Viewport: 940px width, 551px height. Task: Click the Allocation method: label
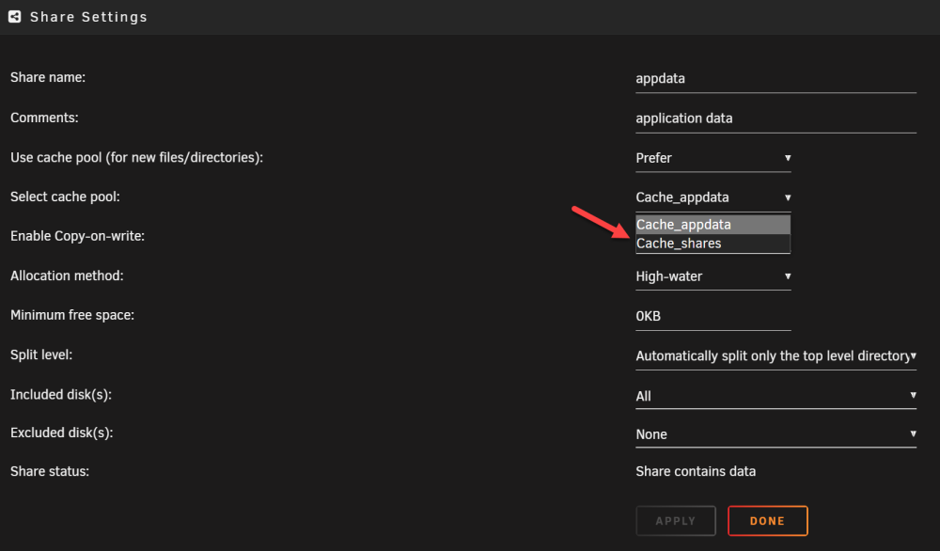(67, 275)
